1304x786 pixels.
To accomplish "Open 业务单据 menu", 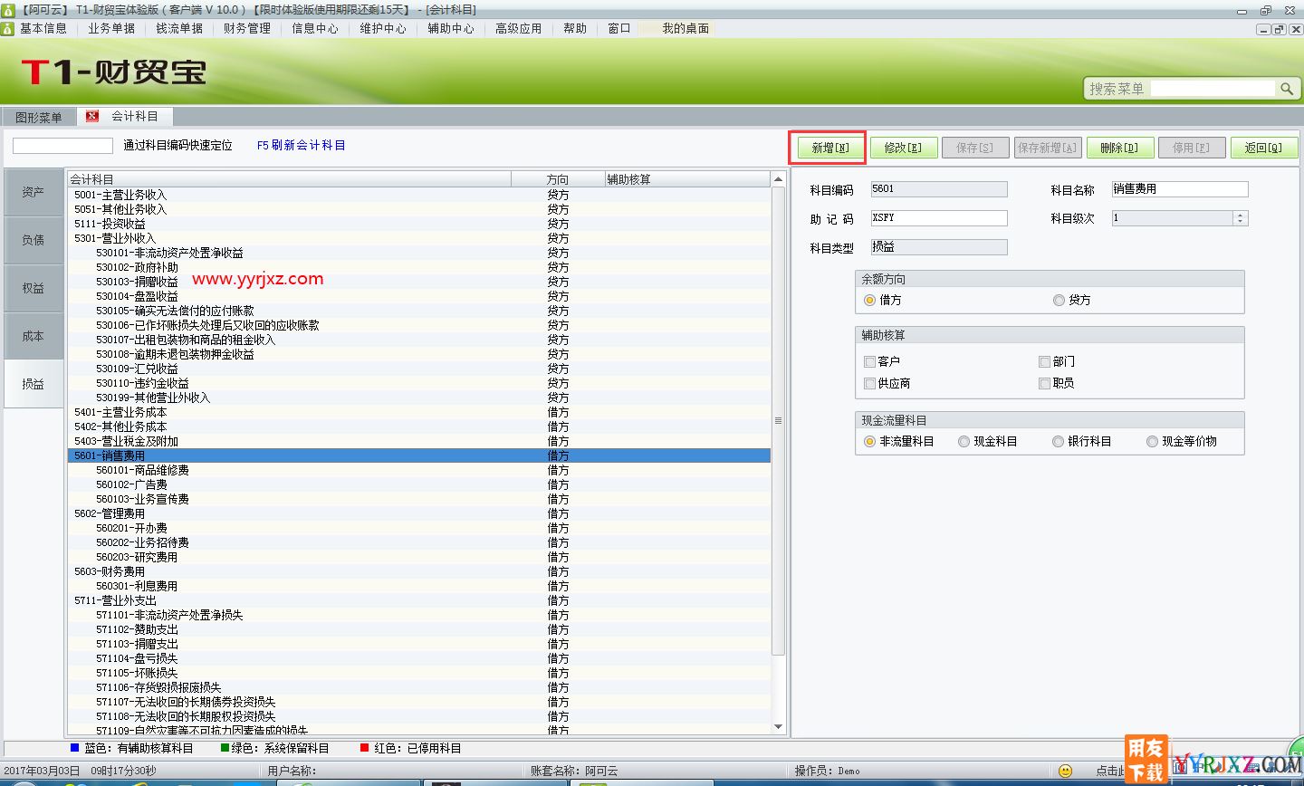I will point(111,28).
